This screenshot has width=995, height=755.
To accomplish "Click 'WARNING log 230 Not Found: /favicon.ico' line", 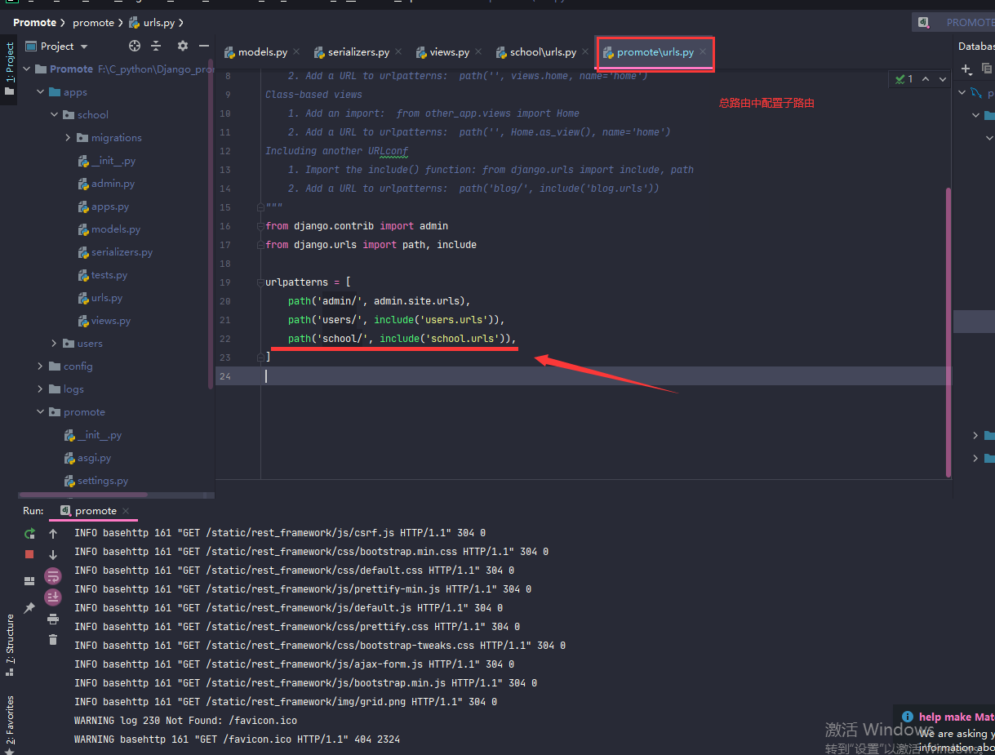I will pyautogui.click(x=185, y=721).
